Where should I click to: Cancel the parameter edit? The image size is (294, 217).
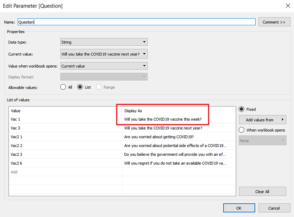coord(274,208)
